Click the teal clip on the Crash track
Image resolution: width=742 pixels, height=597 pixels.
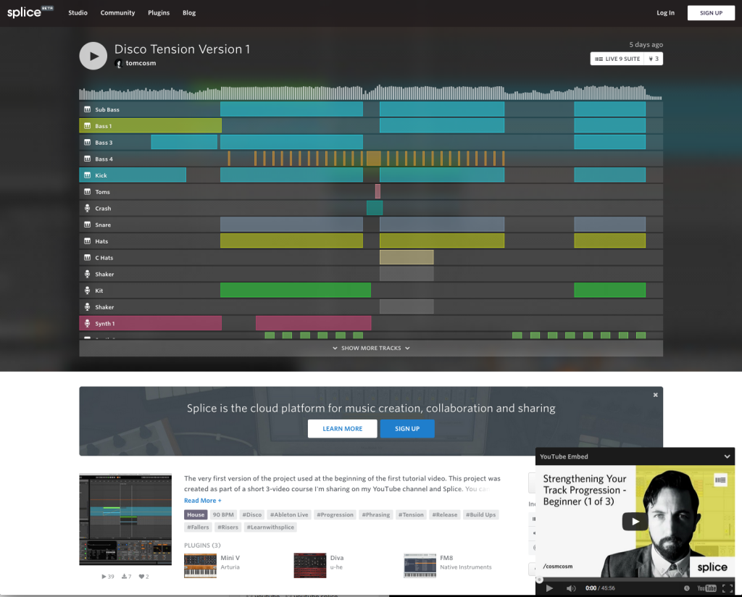(375, 208)
